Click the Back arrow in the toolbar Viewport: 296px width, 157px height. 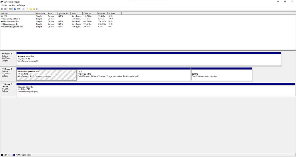(x=2, y=9)
